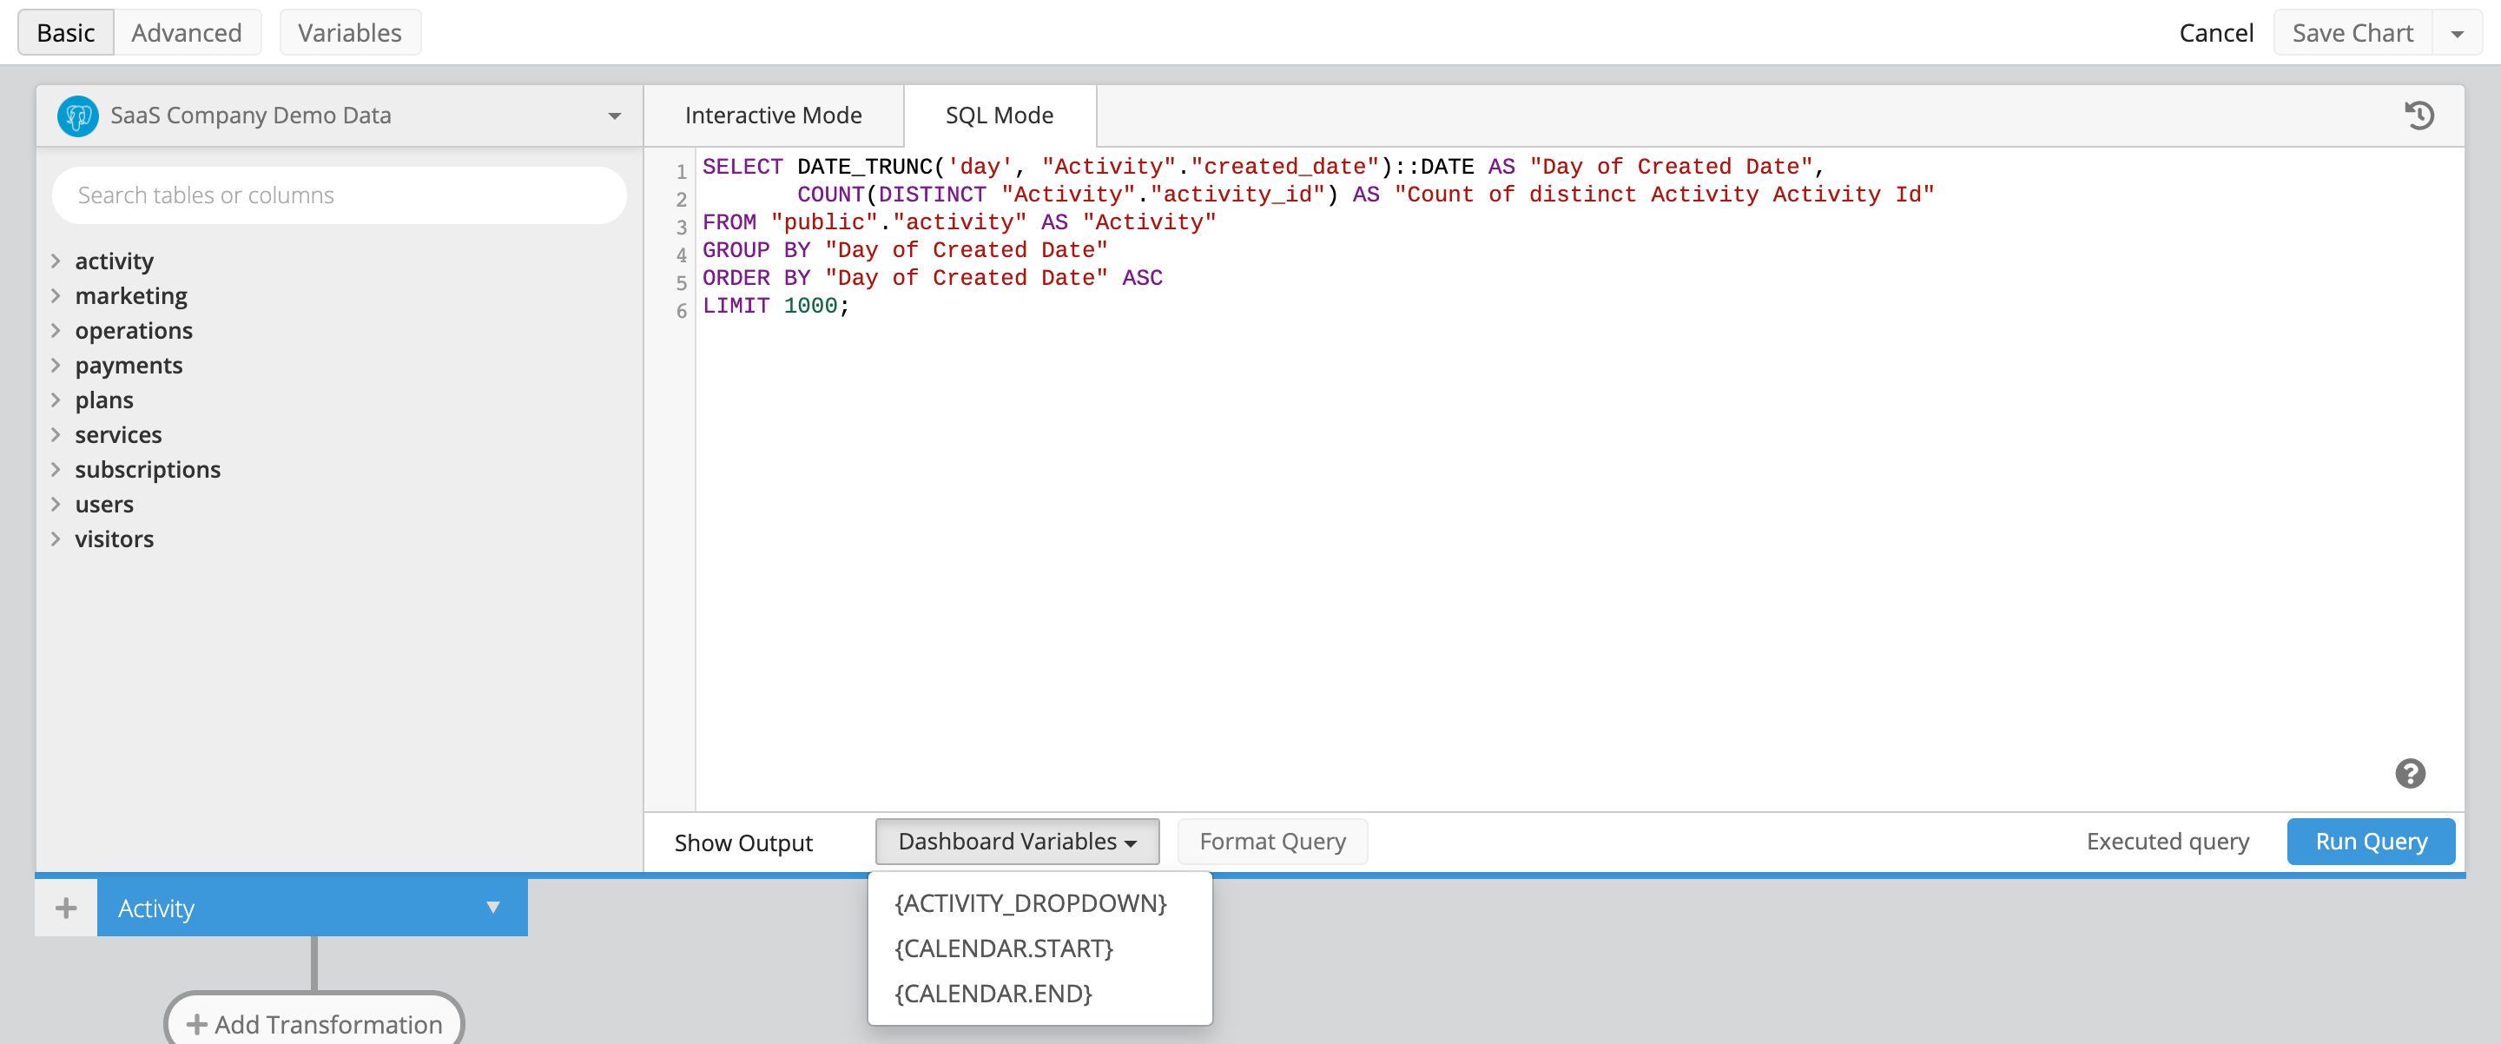Open the Activity layer dropdown arrow

[x=492, y=907]
